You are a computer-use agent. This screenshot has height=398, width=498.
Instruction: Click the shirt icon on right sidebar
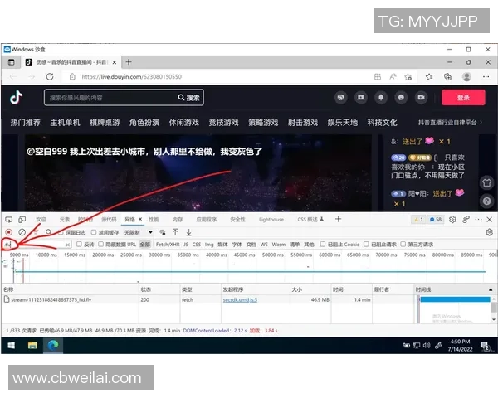point(486,182)
